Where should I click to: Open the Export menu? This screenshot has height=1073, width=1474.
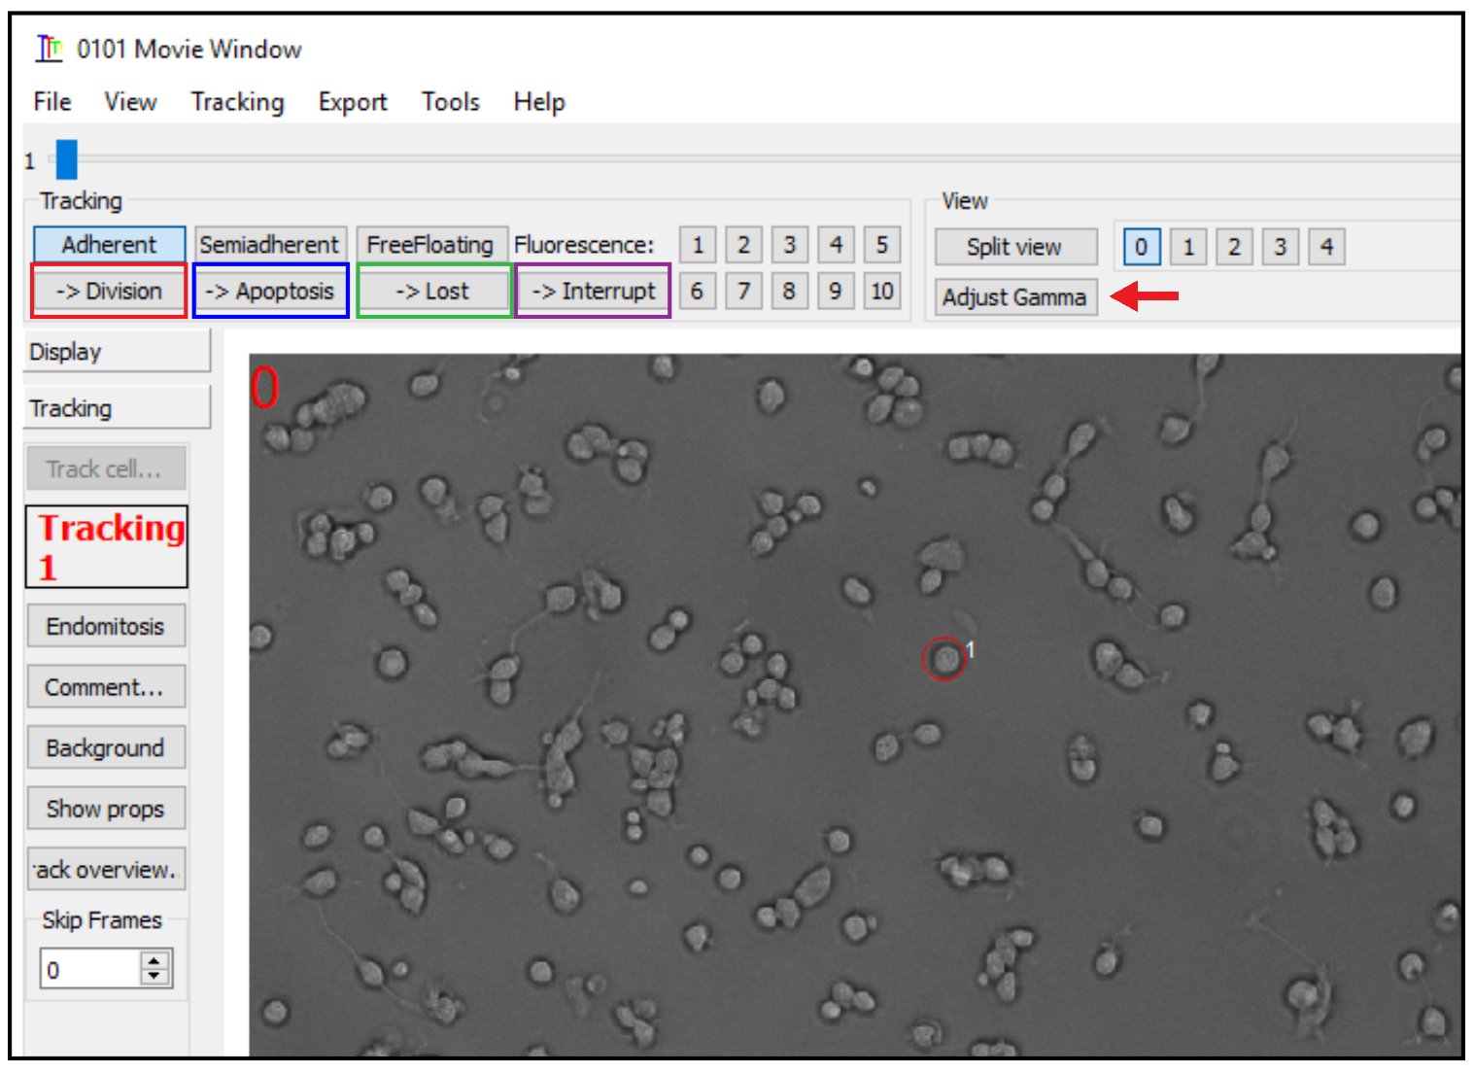pos(352,102)
